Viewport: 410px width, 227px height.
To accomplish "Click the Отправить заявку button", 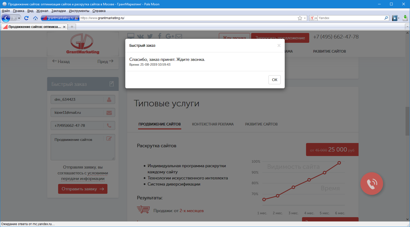I will tap(83, 189).
